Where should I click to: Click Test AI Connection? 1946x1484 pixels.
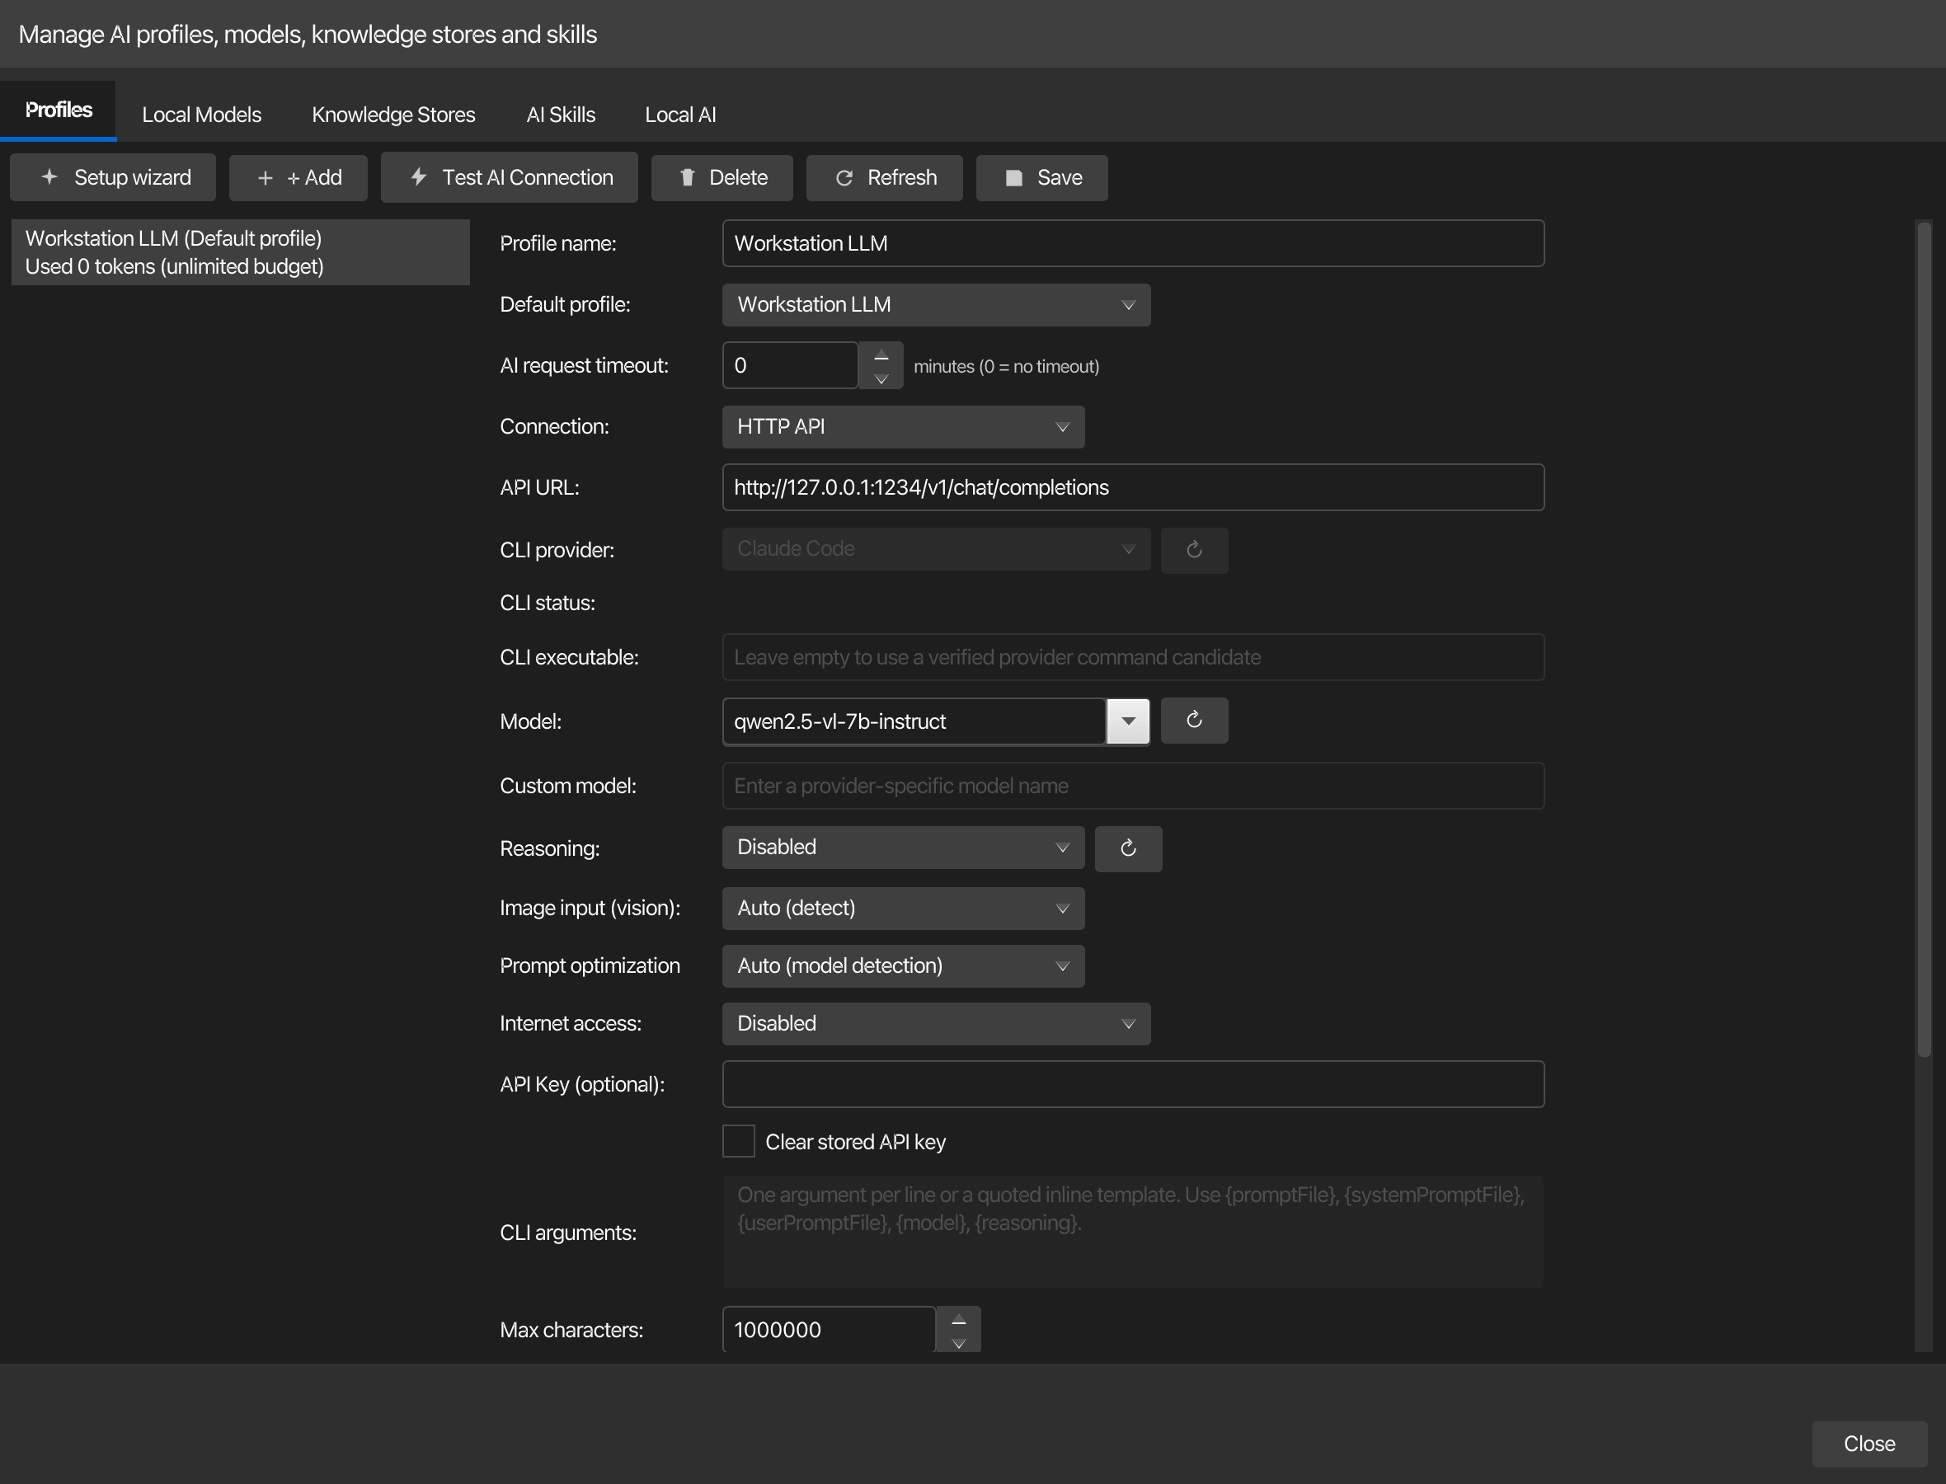coord(510,177)
